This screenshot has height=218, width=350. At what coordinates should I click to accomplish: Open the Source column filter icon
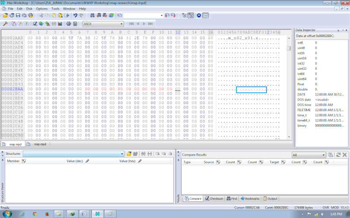coord(218,162)
